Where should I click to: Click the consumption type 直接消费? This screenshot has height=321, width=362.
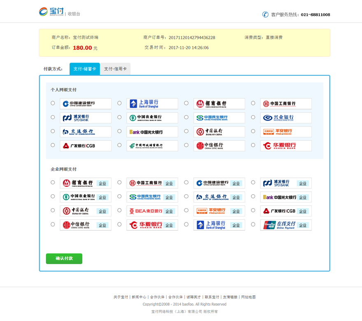pos(274,37)
